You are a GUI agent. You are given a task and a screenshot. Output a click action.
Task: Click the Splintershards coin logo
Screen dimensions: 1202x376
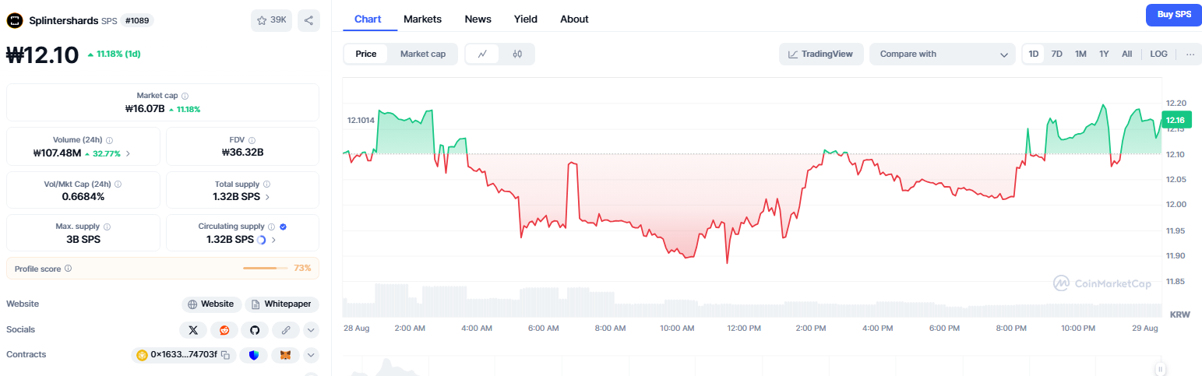click(15, 21)
